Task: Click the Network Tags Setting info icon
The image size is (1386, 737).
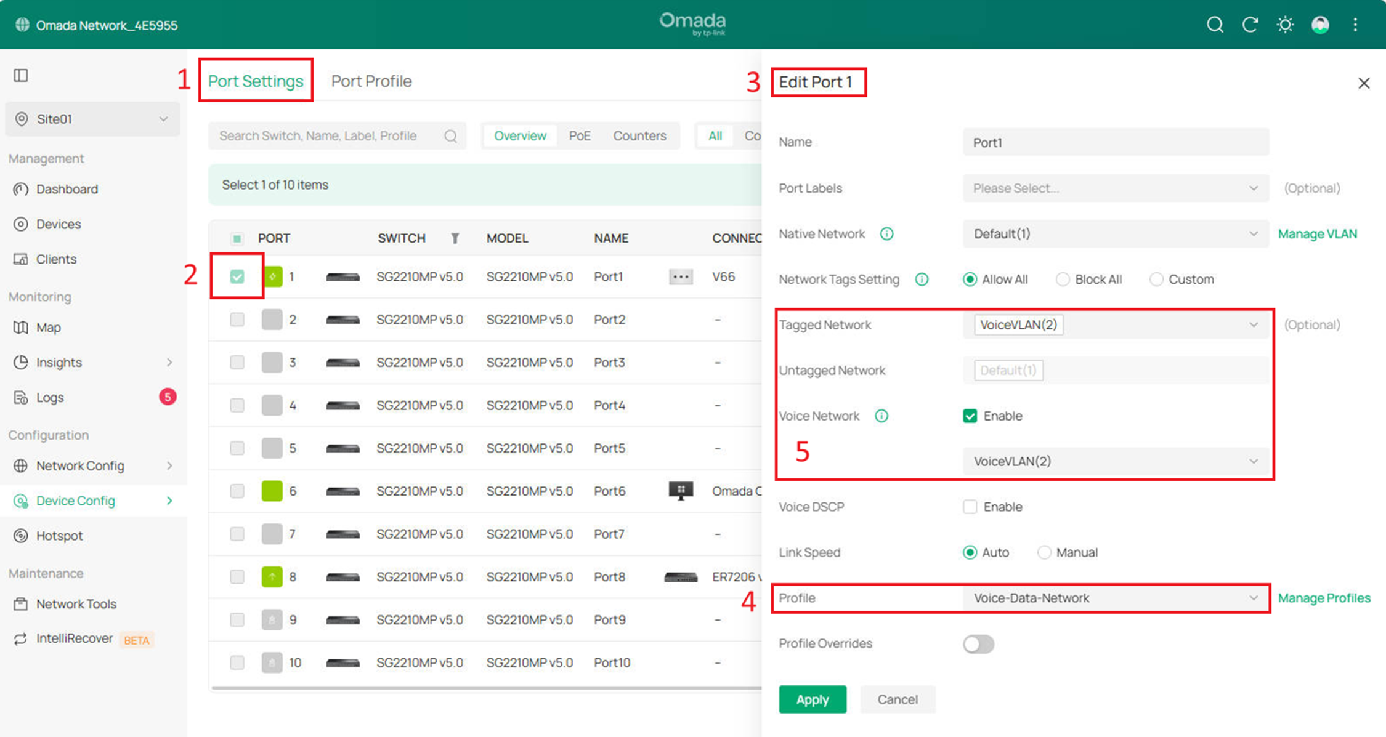Action: click(922, 280)
